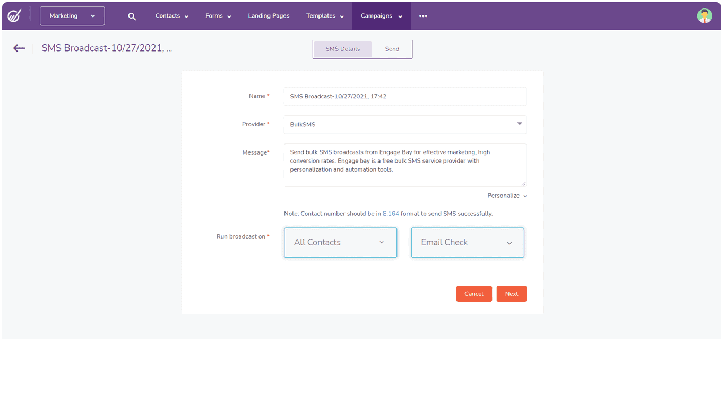This screenshot has width=725, height=408.
Task: Navigate to Landing Pages
Action: pyautogui.click(x=269, y=16)
